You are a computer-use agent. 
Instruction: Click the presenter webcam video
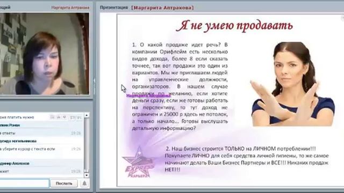(x=45, y=54)
